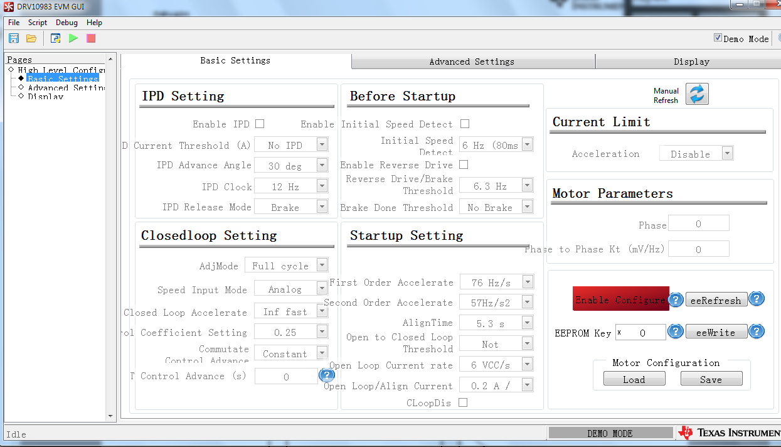The height and width of the screenshot is (447, 781).
Task: Open help icon next to eeWrite
Action: tap(757, 331)
